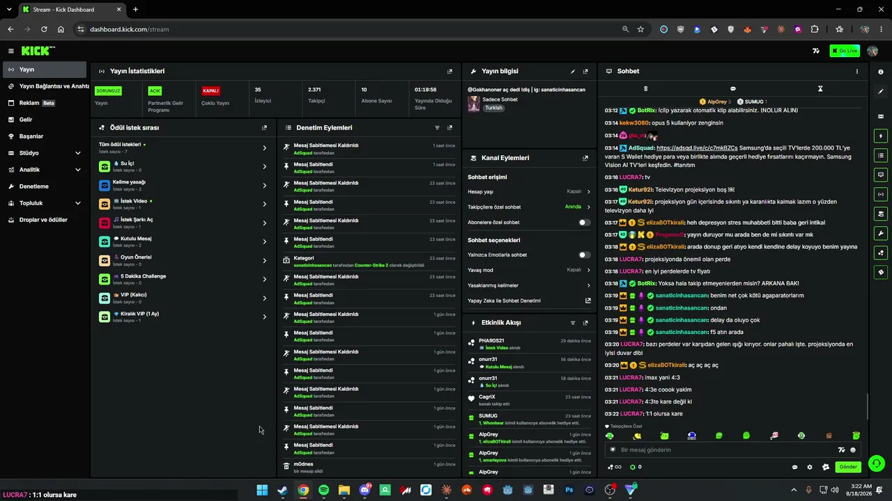Pop out the Yayın İstatistikleri panel

[449, 72]
